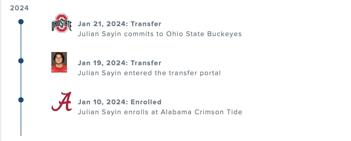Click "Alabama Crimson Tide" in the enrolls entry
The image size is (351, 141).
(201, 112)
